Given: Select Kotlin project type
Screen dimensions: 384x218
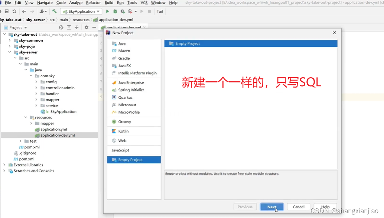Looking at the screenshot, I should 134,131.
